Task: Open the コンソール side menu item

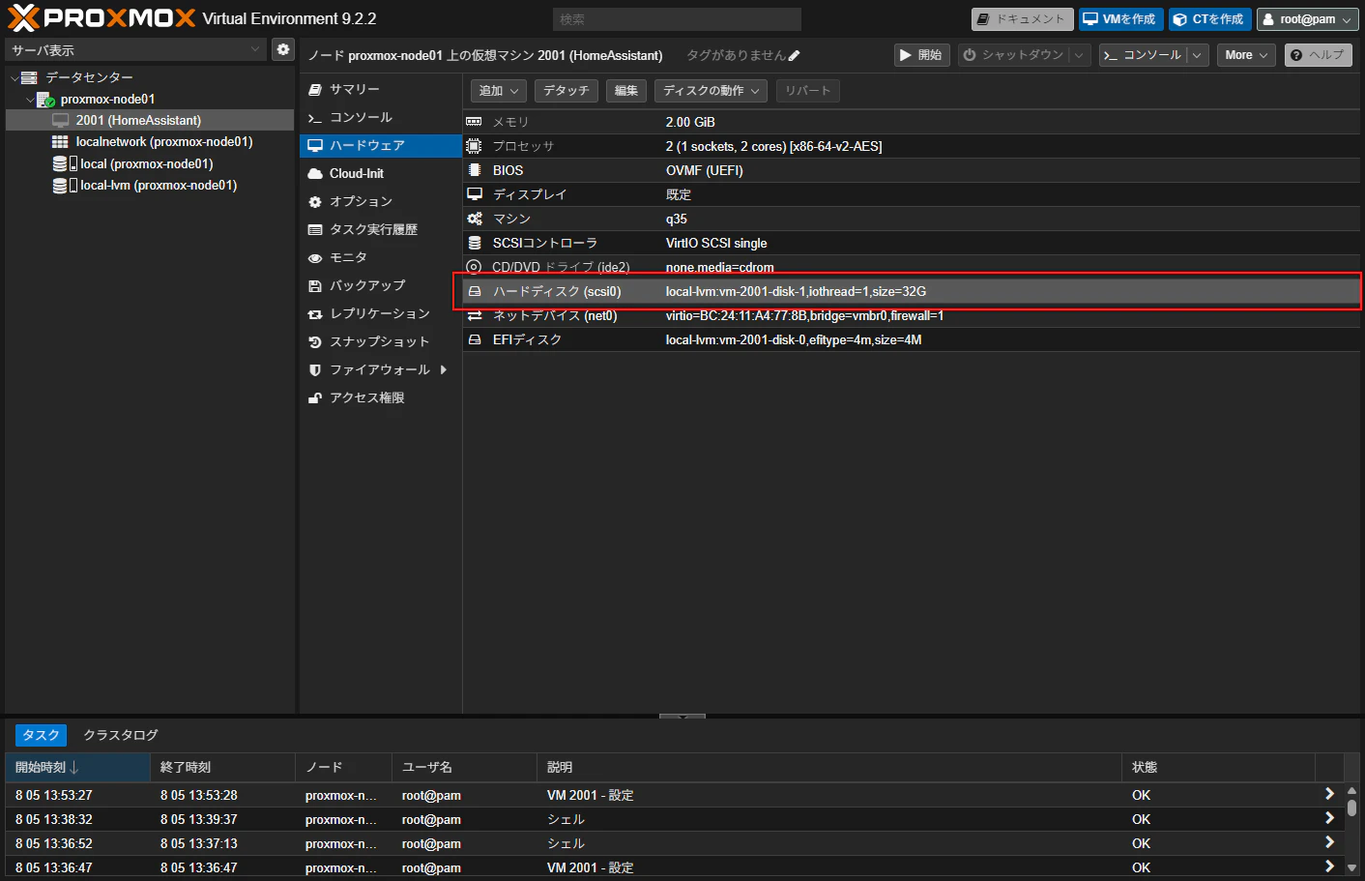Action: click(x=381, y=117)
